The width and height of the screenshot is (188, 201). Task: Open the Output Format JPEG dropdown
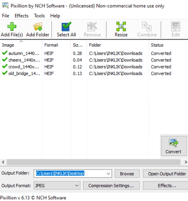click(x=57, y=186)
